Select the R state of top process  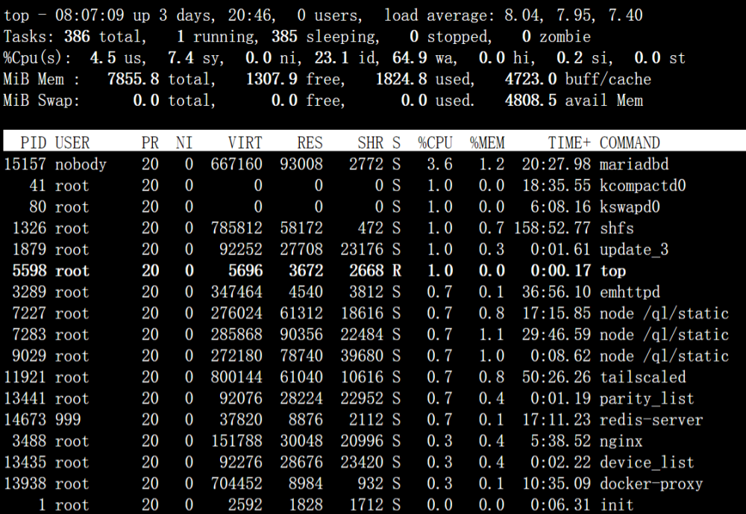tap(397, 271)
